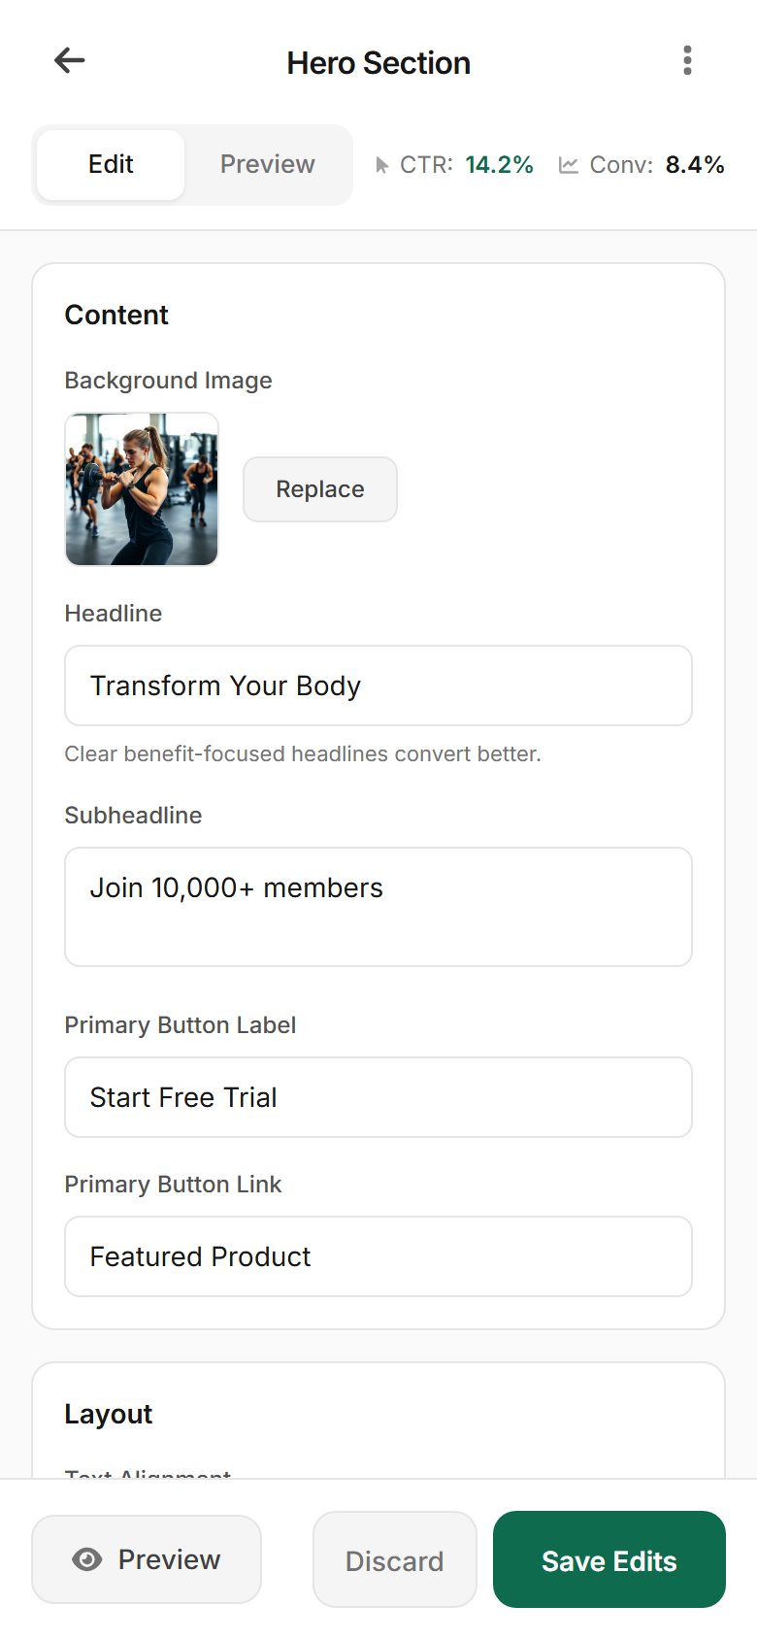The height and width of the screenshot is (1639, 757).
Task: Edit the Primary Button Label field
Action: pos(378,1097)
